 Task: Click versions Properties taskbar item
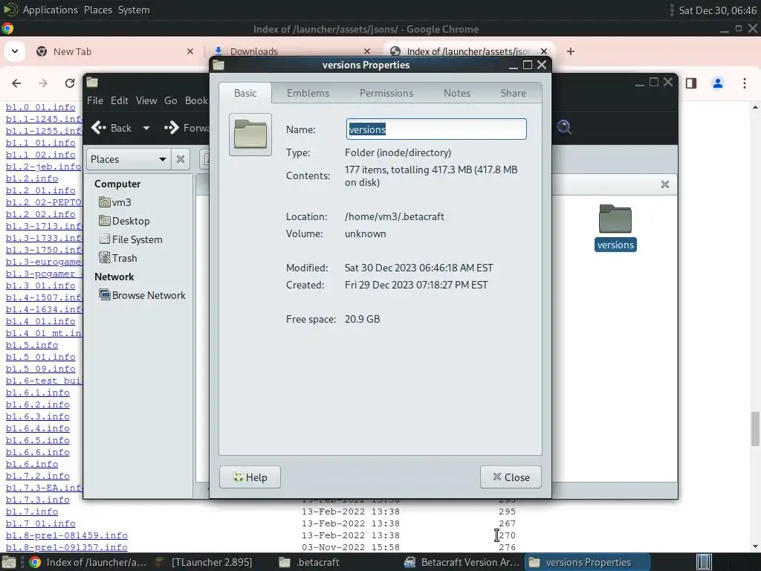point(587,562)
